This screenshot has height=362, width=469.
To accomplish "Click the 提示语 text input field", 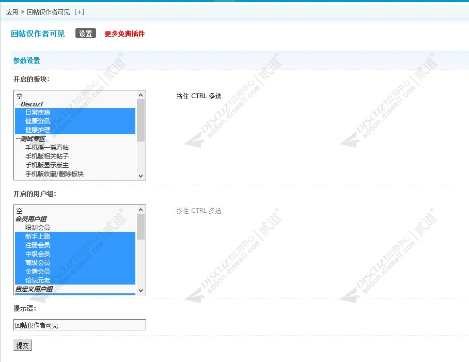I will 79,325.
